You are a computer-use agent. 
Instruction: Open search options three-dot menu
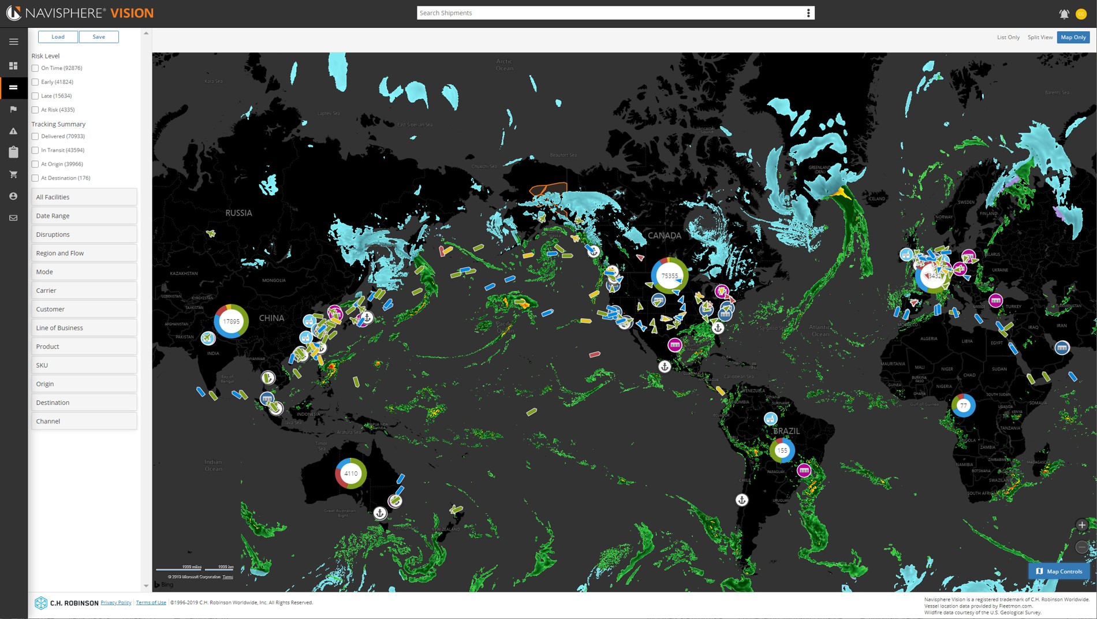click(808, 13)
